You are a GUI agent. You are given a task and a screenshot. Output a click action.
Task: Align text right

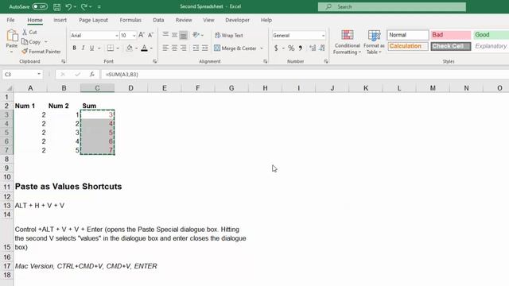pyautogui.click(x=184, y=48)
